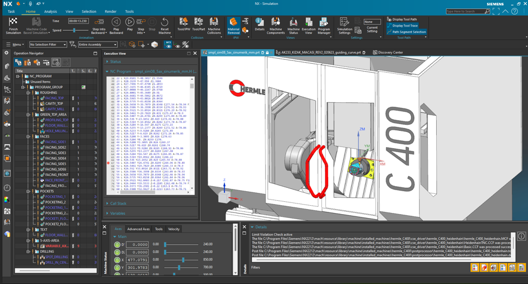
Task: Open the View ribbon tab
Action: tap(69, 11)
